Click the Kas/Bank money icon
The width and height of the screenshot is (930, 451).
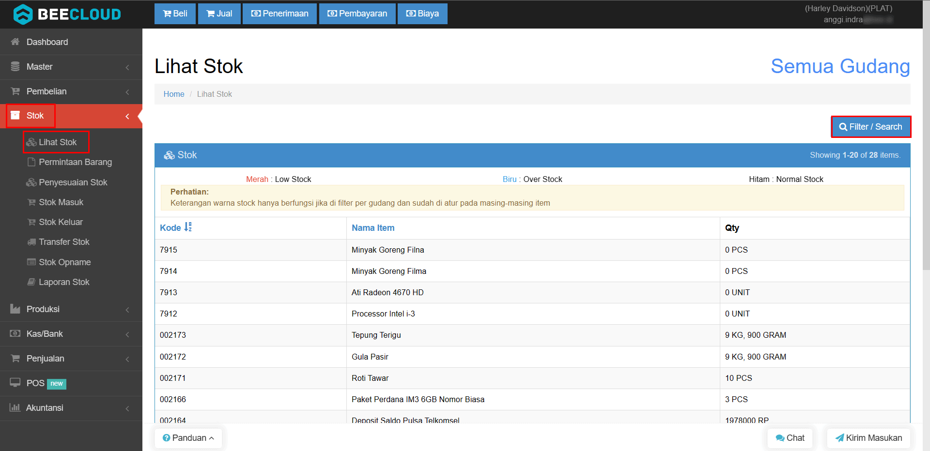tap(15, 333)
